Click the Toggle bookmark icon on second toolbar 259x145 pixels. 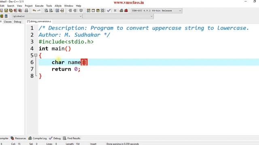click(6, 16)
